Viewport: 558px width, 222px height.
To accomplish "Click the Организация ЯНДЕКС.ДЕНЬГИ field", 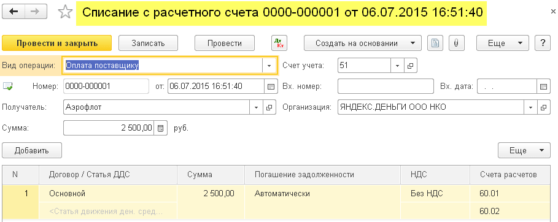I will (430, 107).
